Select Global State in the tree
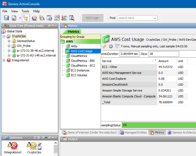Viewport: 196px width, 156px height. click(x=14, y=31)
